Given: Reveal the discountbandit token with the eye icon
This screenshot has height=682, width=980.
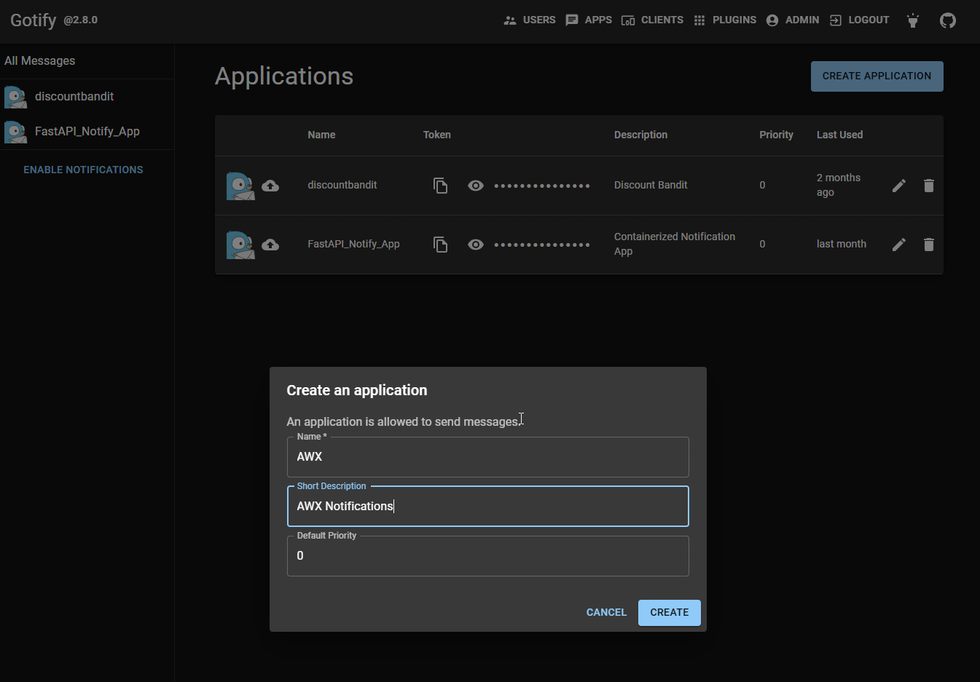Looking at the screenshot, I should (x=476, y=185).
